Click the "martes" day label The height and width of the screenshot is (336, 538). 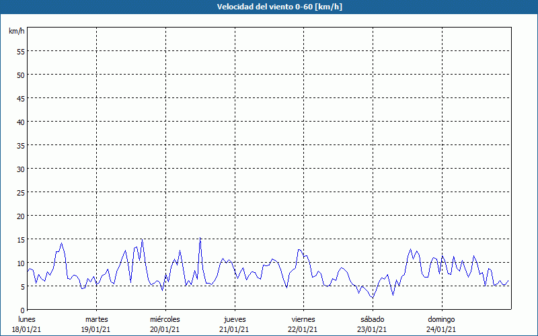pyautogui.click(x=96, y=319)
